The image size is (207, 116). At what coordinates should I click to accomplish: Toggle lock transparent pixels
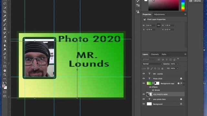pyautogui.click(x=148, y=68)
